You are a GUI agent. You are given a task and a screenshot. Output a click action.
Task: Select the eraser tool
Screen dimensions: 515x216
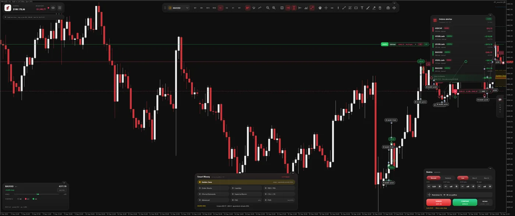tap(374, 8)
